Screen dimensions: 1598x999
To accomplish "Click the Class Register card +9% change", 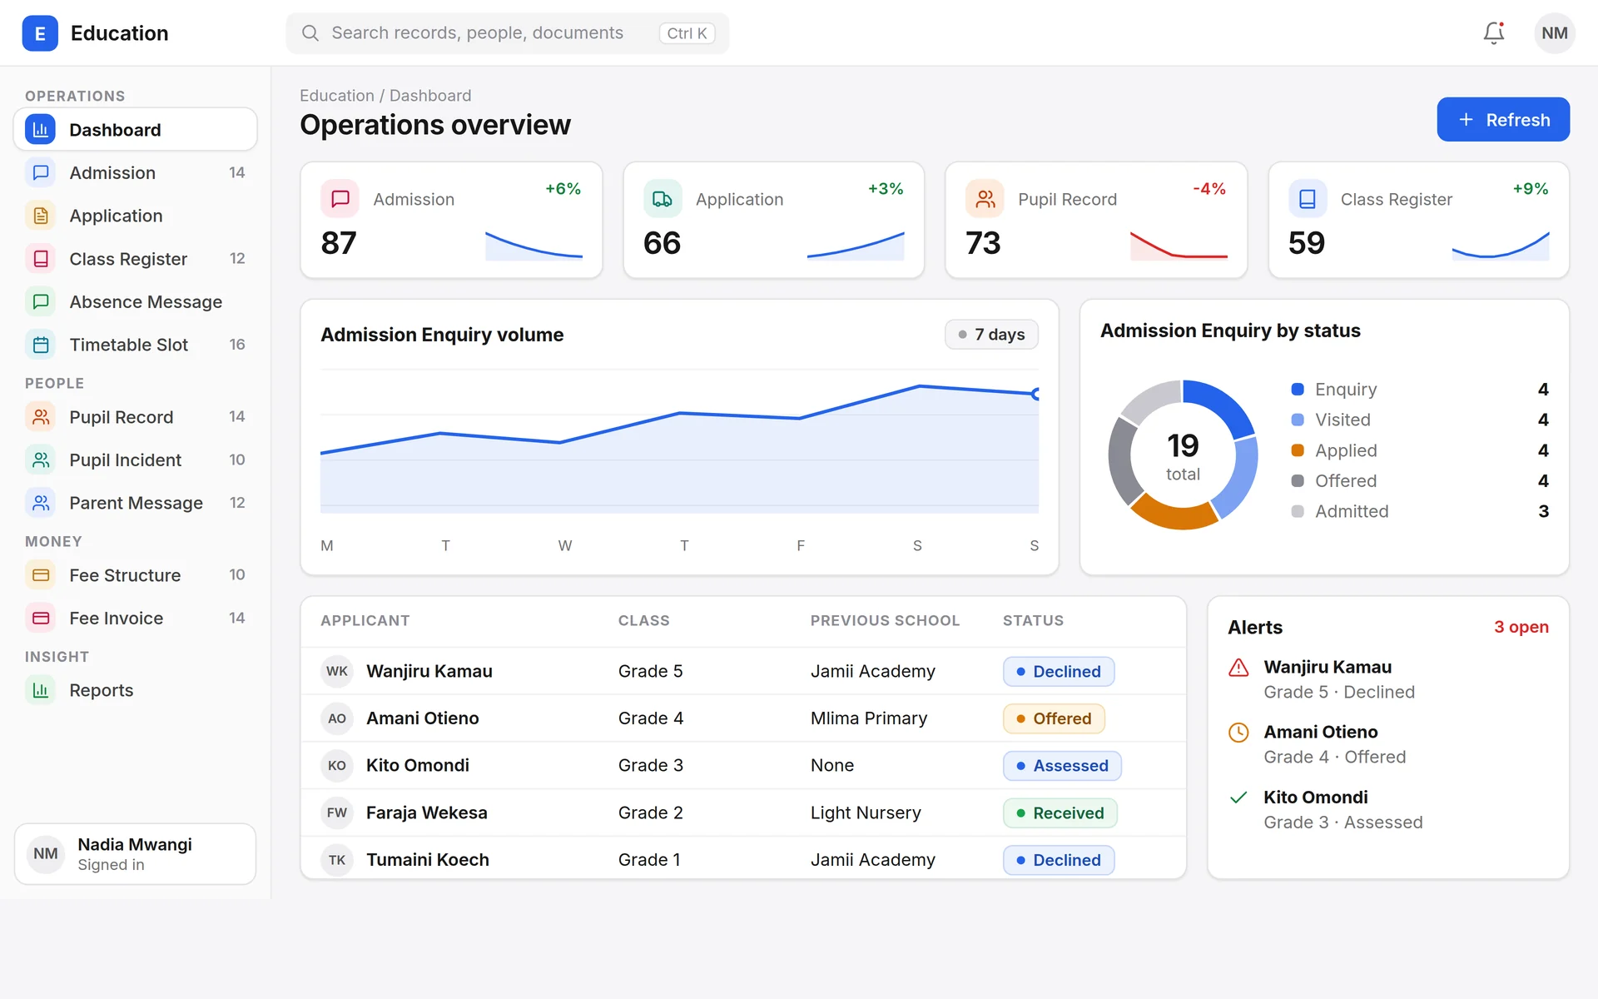I will (1531, 189).
